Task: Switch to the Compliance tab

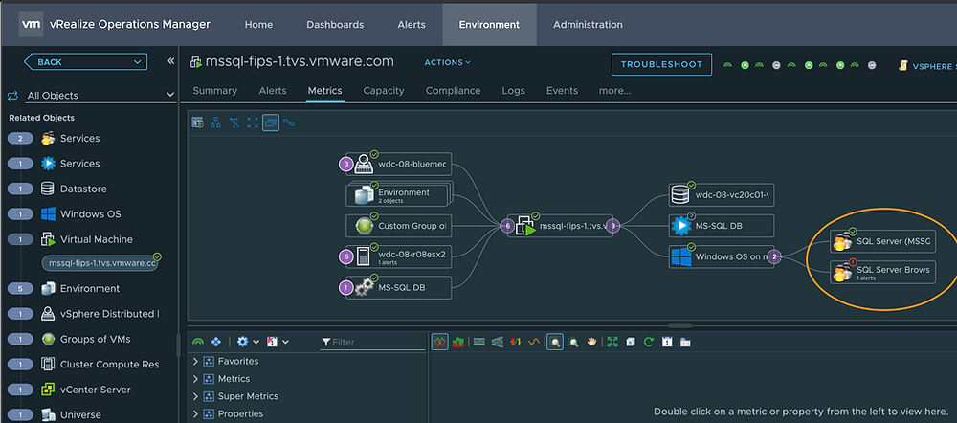Action: (x=453, y=90)
